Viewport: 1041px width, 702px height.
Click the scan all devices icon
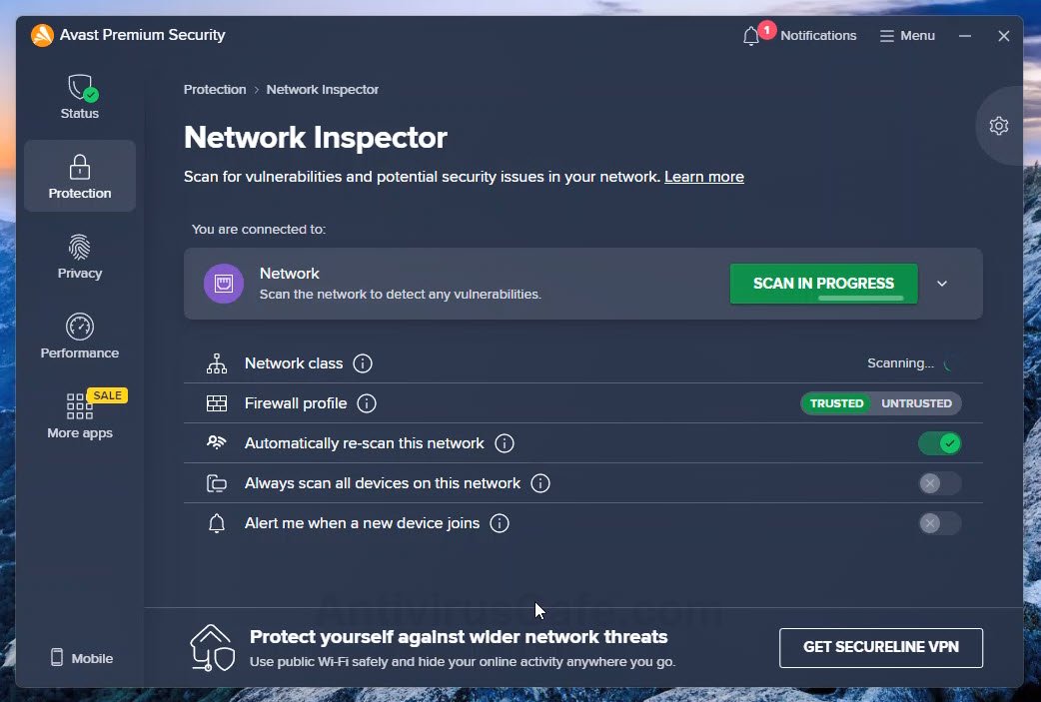point(217,483)
